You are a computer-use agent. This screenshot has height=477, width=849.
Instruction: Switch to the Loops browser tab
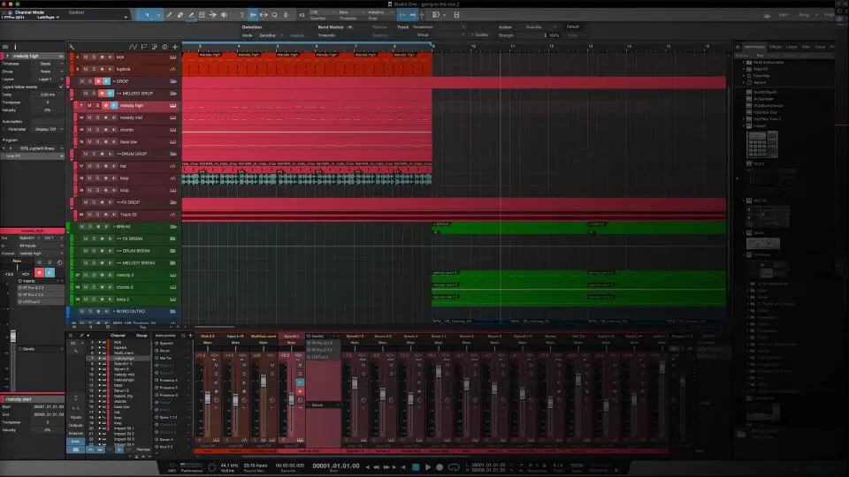pos(791,47)
